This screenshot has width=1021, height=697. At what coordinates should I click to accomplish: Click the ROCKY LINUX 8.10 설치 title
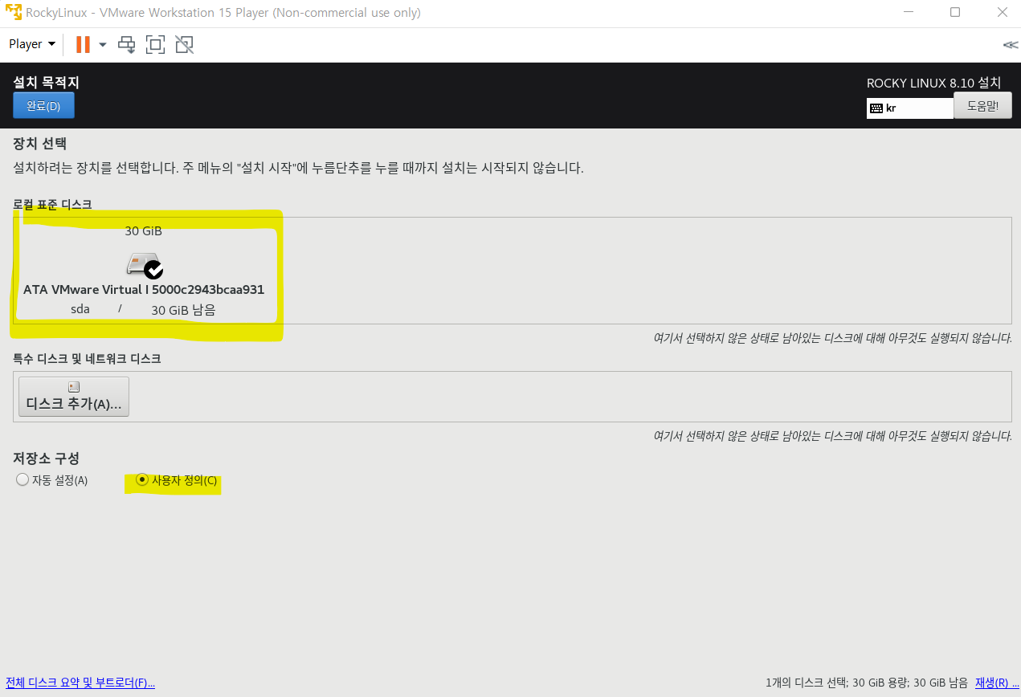point(934,83)
